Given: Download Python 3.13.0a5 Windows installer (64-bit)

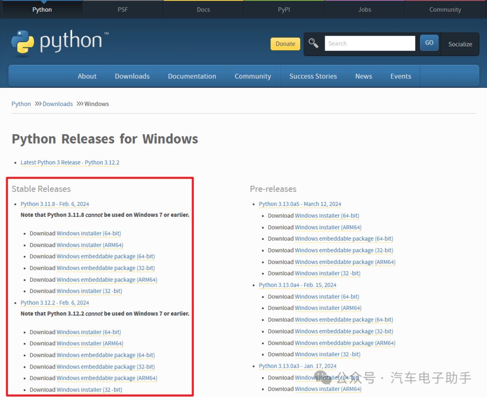Looking at the screenshot, I should [327, 215].
